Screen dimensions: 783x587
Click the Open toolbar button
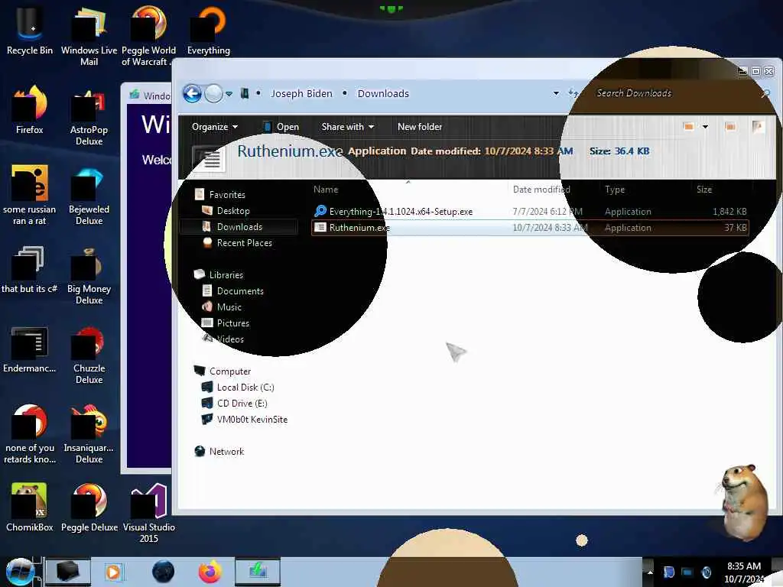281,127
